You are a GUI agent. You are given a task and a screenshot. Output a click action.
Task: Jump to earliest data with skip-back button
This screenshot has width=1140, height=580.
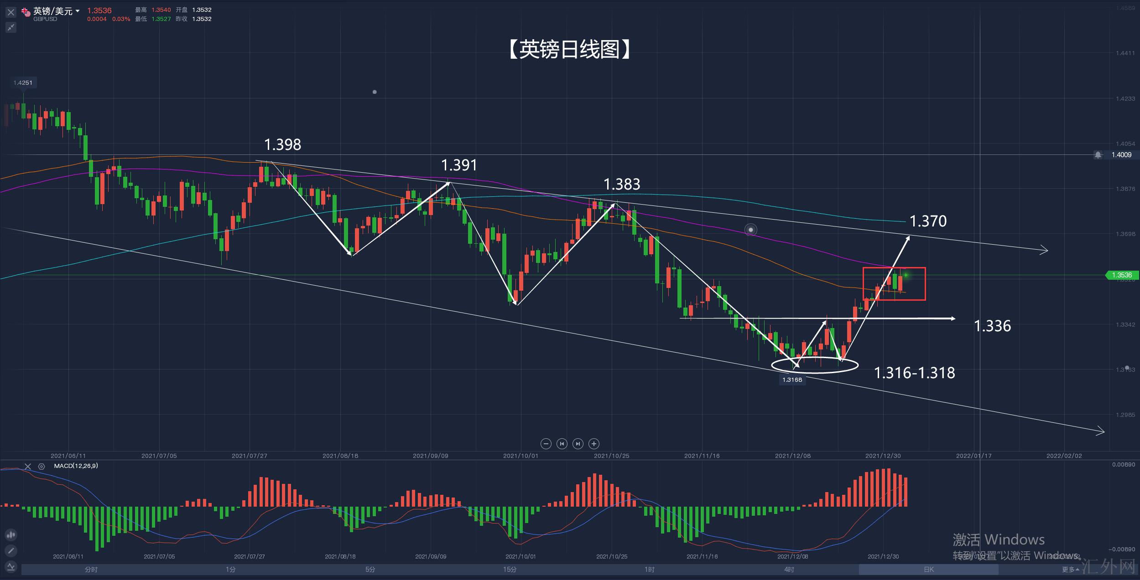(x=562, y=444)
